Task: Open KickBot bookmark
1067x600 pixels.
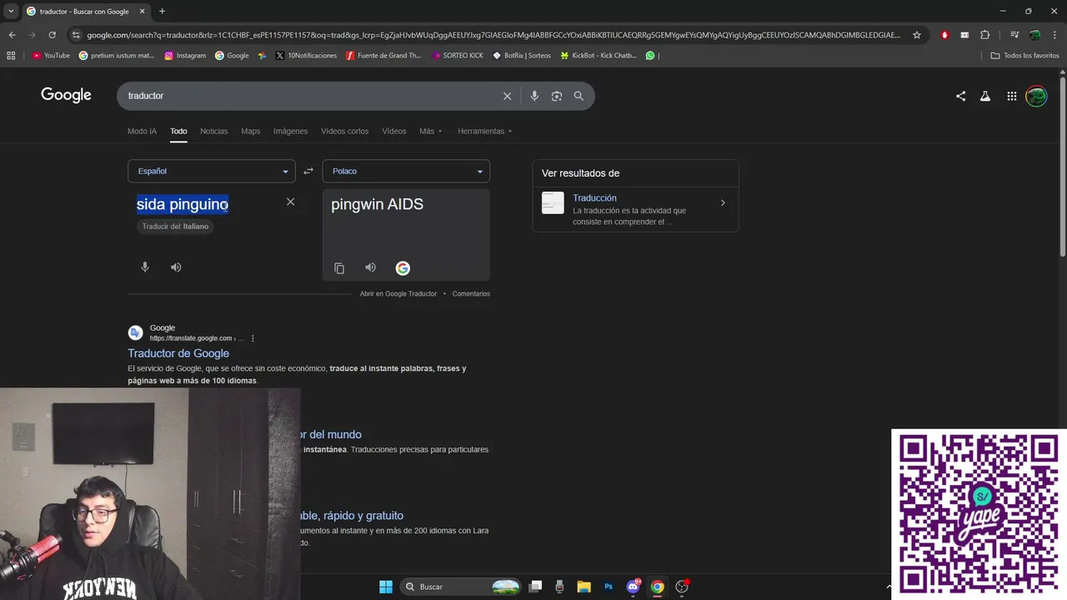Action: click(599, 56)
